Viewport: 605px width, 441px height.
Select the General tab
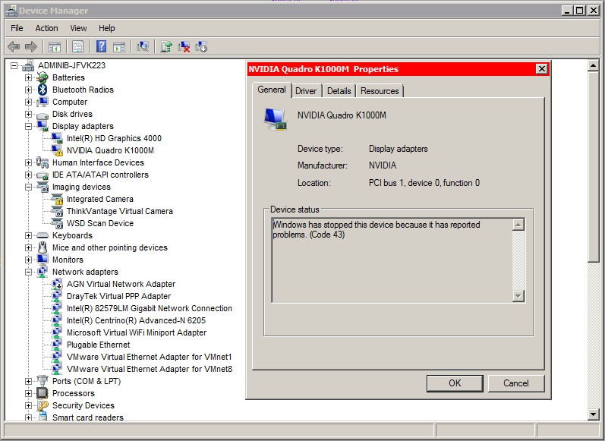(272, 90)
